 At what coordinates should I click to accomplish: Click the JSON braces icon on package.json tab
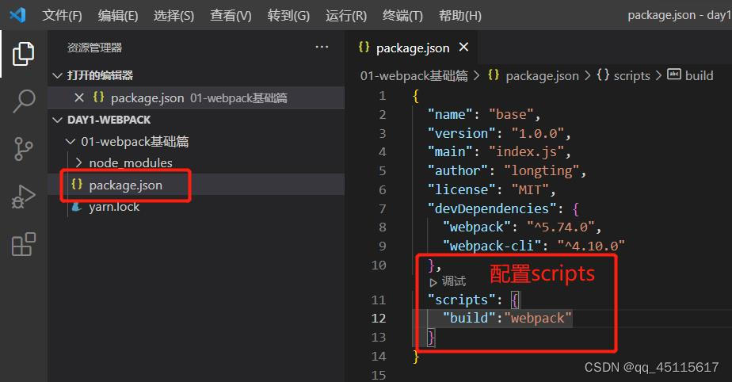(x=364, y=48)
